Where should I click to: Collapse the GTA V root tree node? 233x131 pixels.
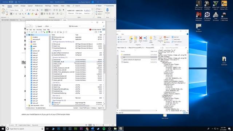(x=27, y=35)
